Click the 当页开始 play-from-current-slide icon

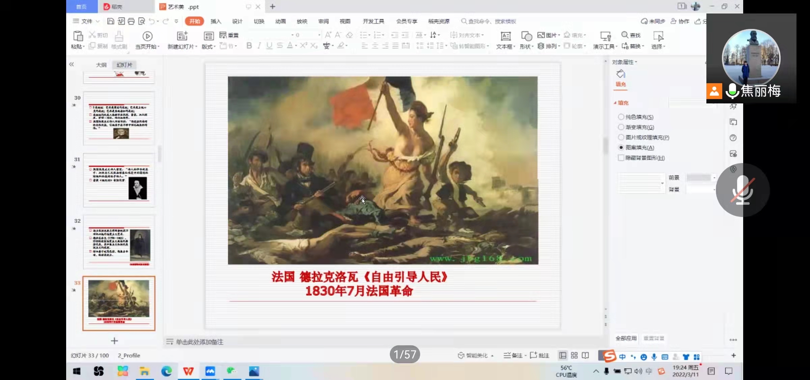pos(147,36)
